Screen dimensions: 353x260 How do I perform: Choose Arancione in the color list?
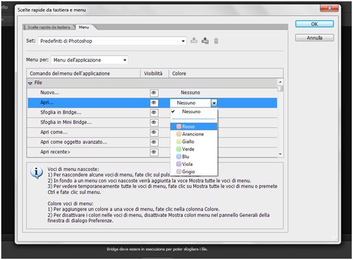pyautogui.click(x=194, y=134)
